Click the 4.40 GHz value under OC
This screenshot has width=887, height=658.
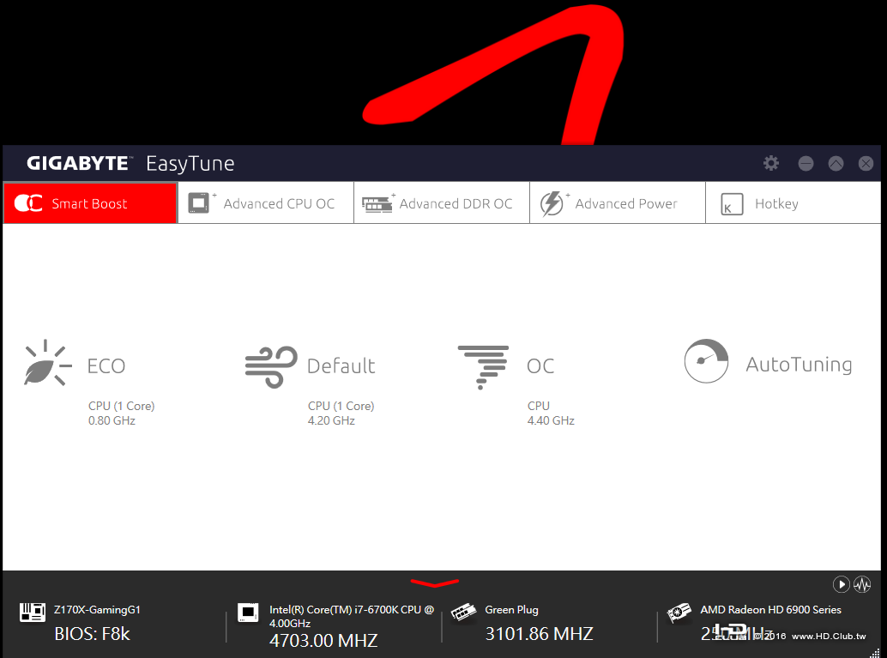click(551, 421)
